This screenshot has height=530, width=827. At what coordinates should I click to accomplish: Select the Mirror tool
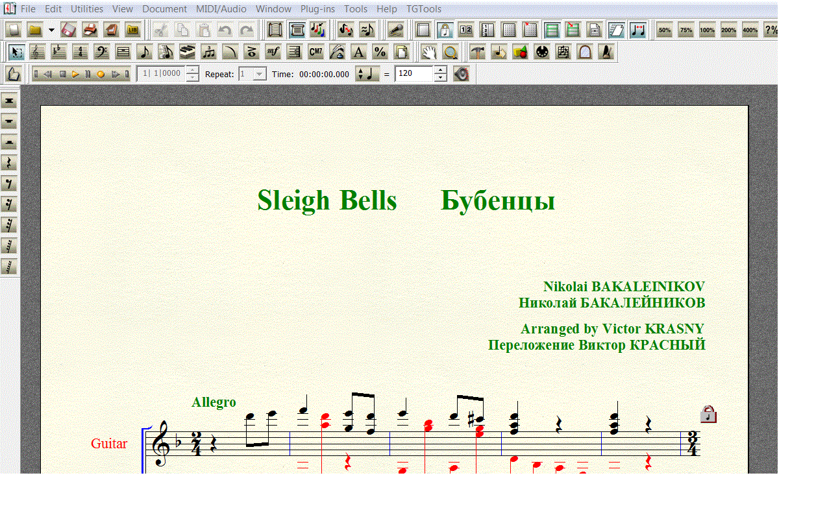coord(584,52)
